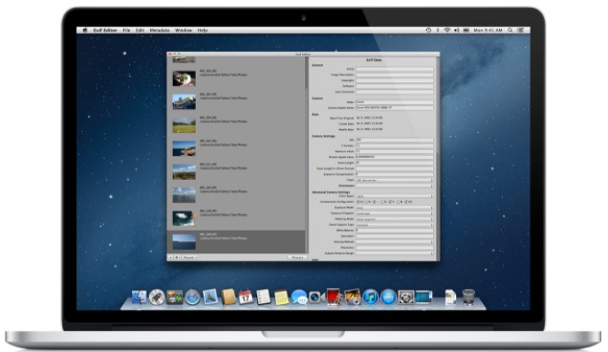608x352 pixels.
Task: Click battery status icon in menu bar
Action: click(x=467, y=30)
